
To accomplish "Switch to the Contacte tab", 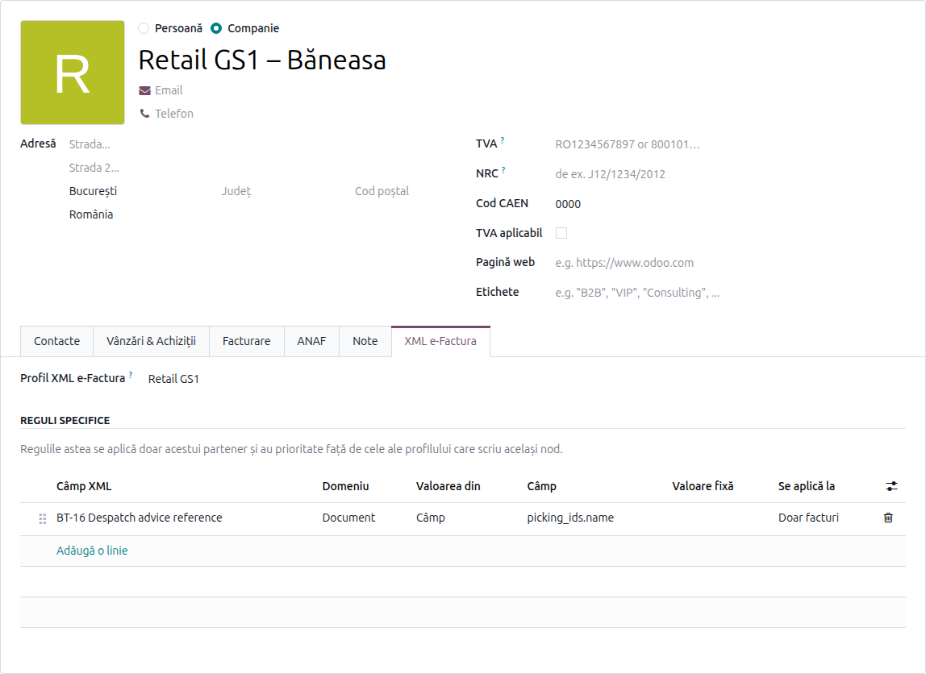I will [56, 341].
